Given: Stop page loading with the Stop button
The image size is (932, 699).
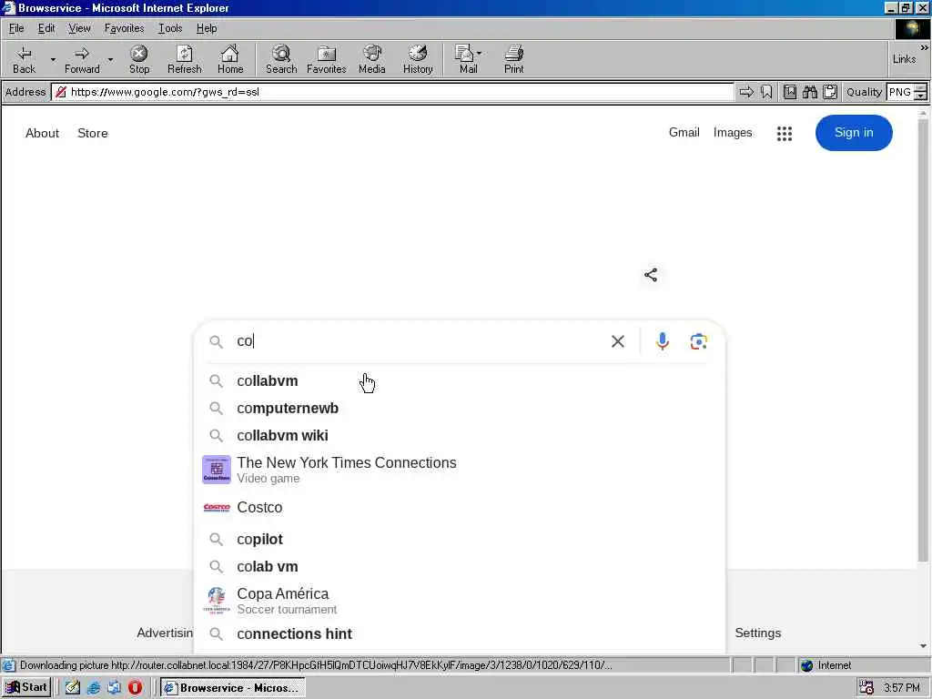Looking at the screenshot, I should pyautogui.click(x=139, y=59).
